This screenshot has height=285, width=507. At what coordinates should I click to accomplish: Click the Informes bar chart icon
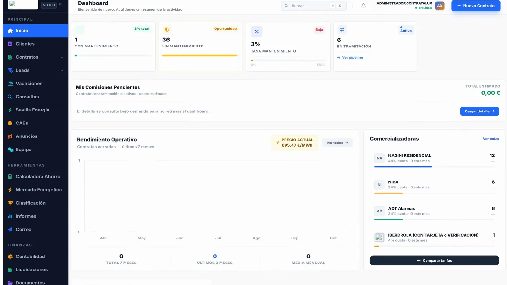click(10, 216)
